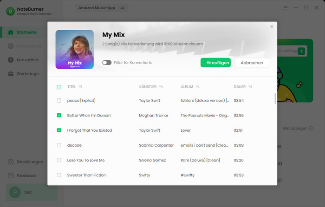325x207 pixels.
Task: Click duration 03:08
Action: [239, 145]
